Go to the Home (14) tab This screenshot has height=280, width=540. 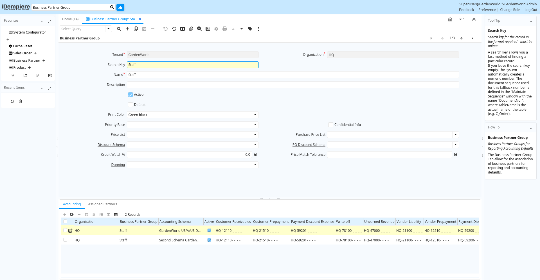pos(70,19)
